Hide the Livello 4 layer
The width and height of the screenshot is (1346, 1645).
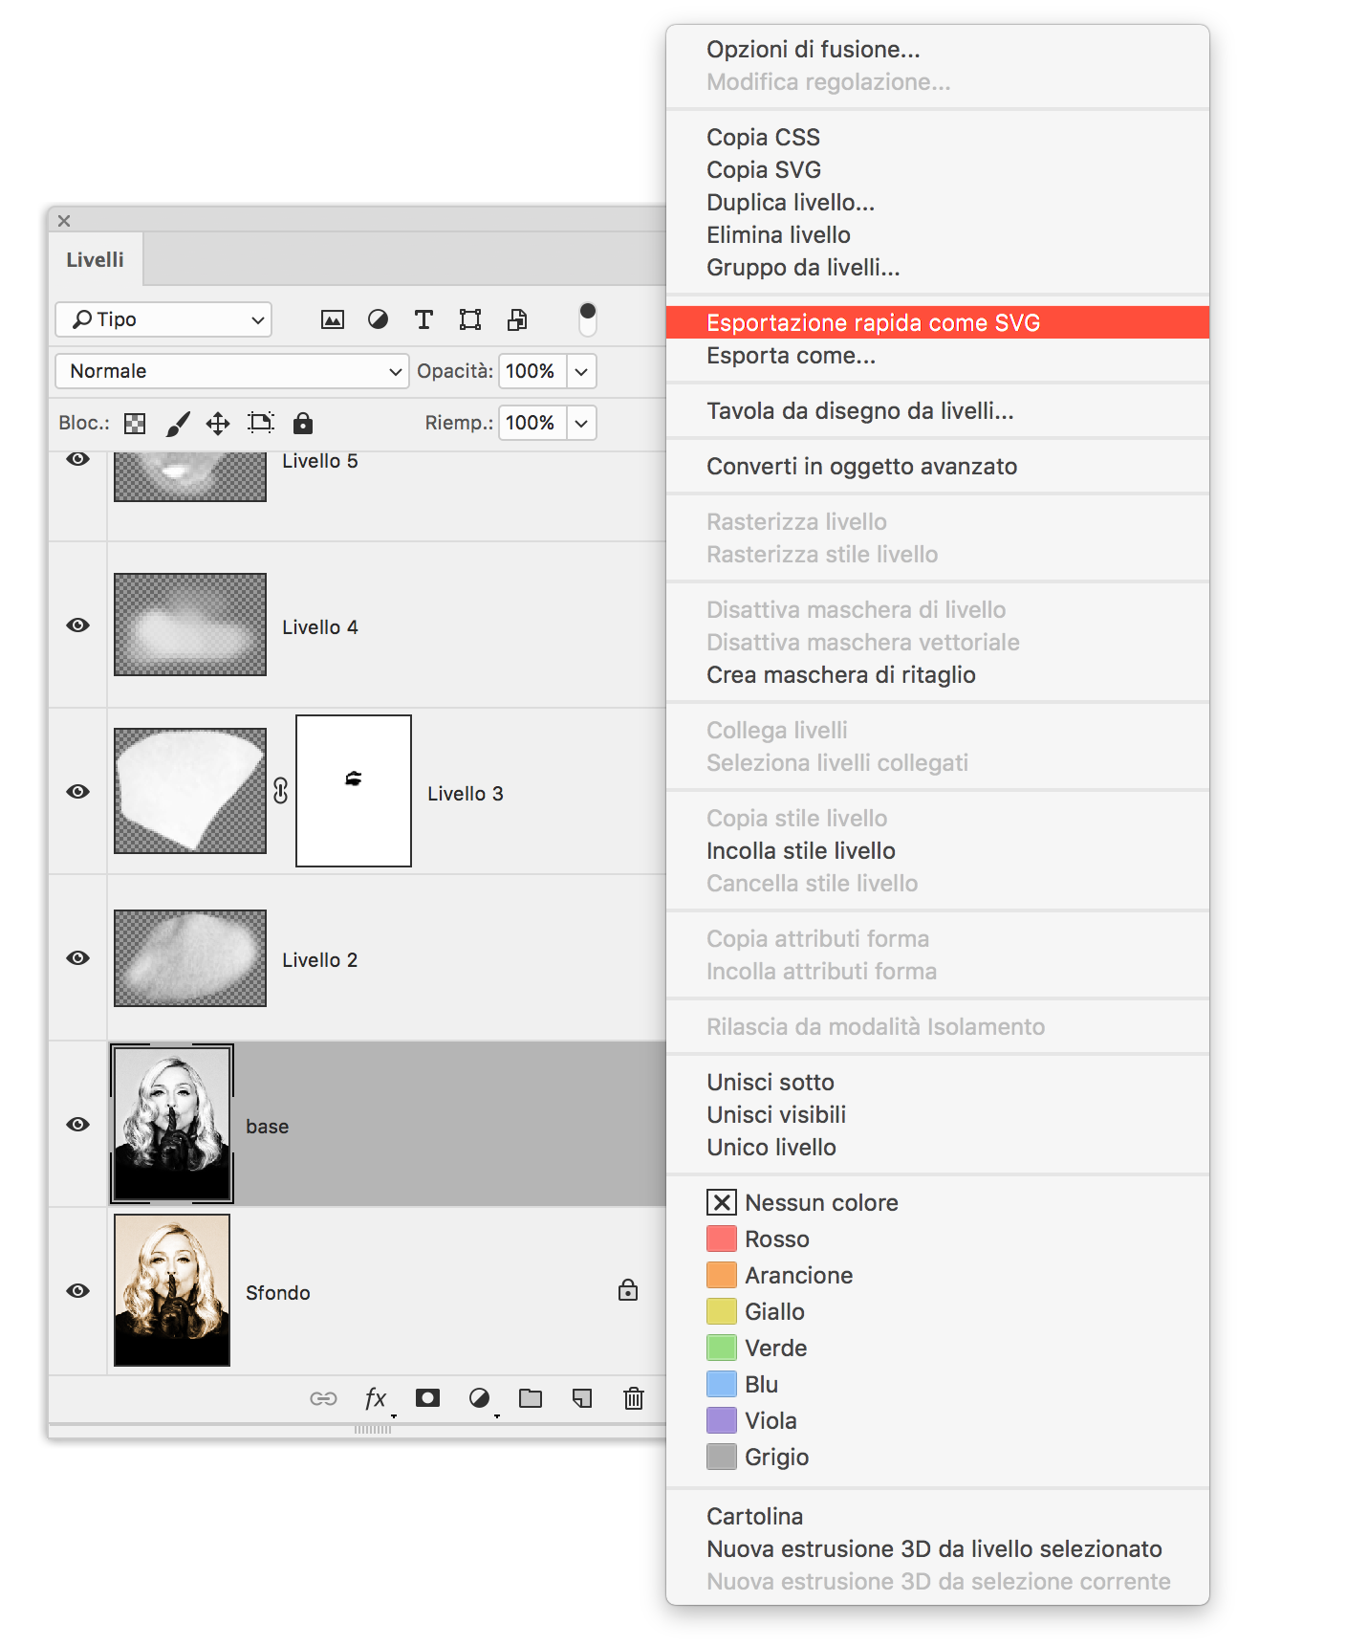[x=78, y=625]
